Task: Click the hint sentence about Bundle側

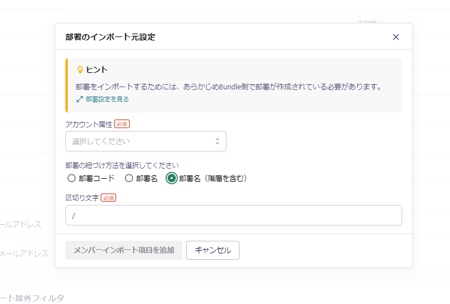Action: (x=229, y=87)
